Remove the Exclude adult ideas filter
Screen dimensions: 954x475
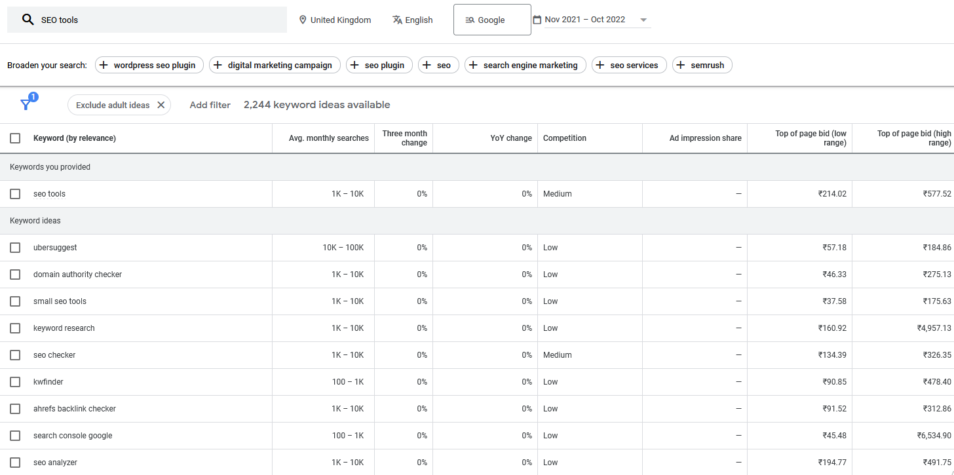point(161,105)
